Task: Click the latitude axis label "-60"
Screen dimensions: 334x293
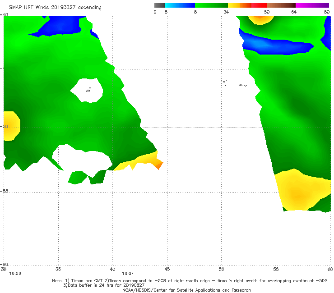Action: click(x=4, y=264)
